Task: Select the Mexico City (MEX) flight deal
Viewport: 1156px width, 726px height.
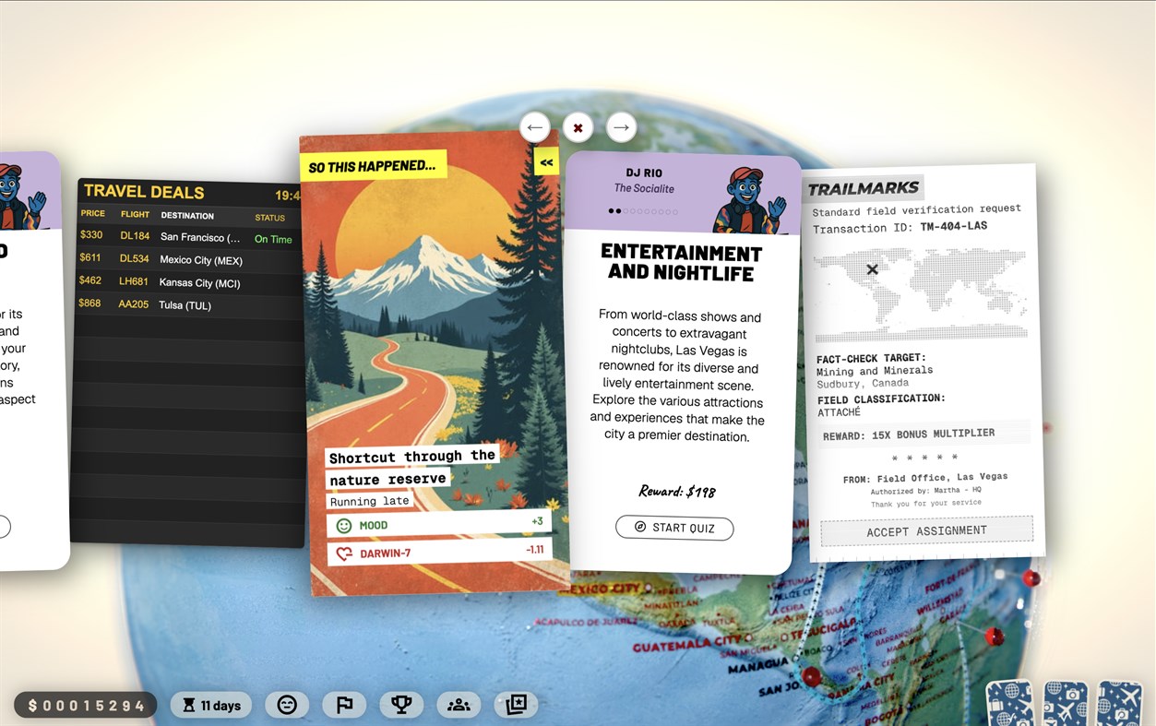Action: tap(189, 259)
